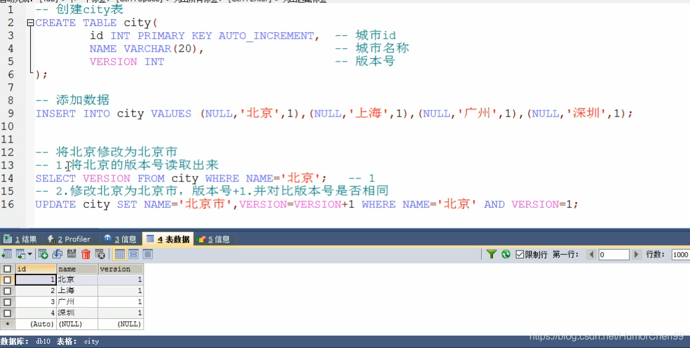Click the db10 database name in status bar
The width and height of the screenshot is (690, 348).
[43, 341]
